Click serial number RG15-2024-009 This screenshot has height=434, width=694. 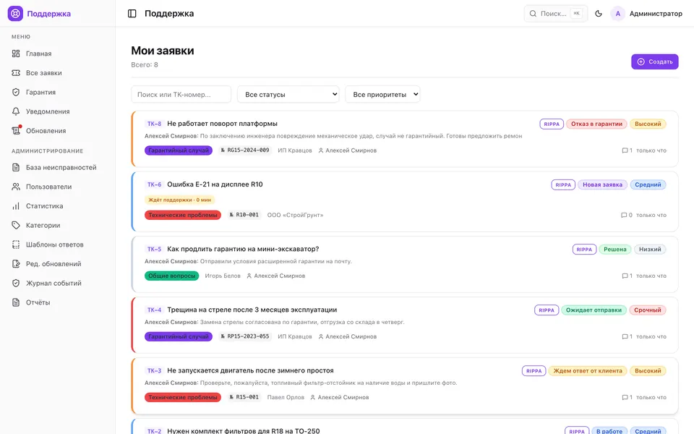click(245, 150)
